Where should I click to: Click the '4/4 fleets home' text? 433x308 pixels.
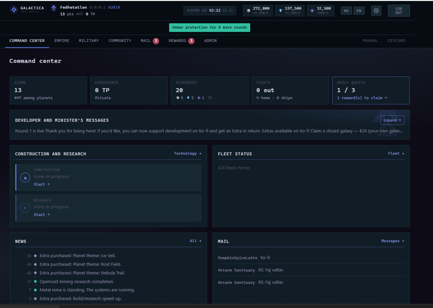click(x=234, y=168)
